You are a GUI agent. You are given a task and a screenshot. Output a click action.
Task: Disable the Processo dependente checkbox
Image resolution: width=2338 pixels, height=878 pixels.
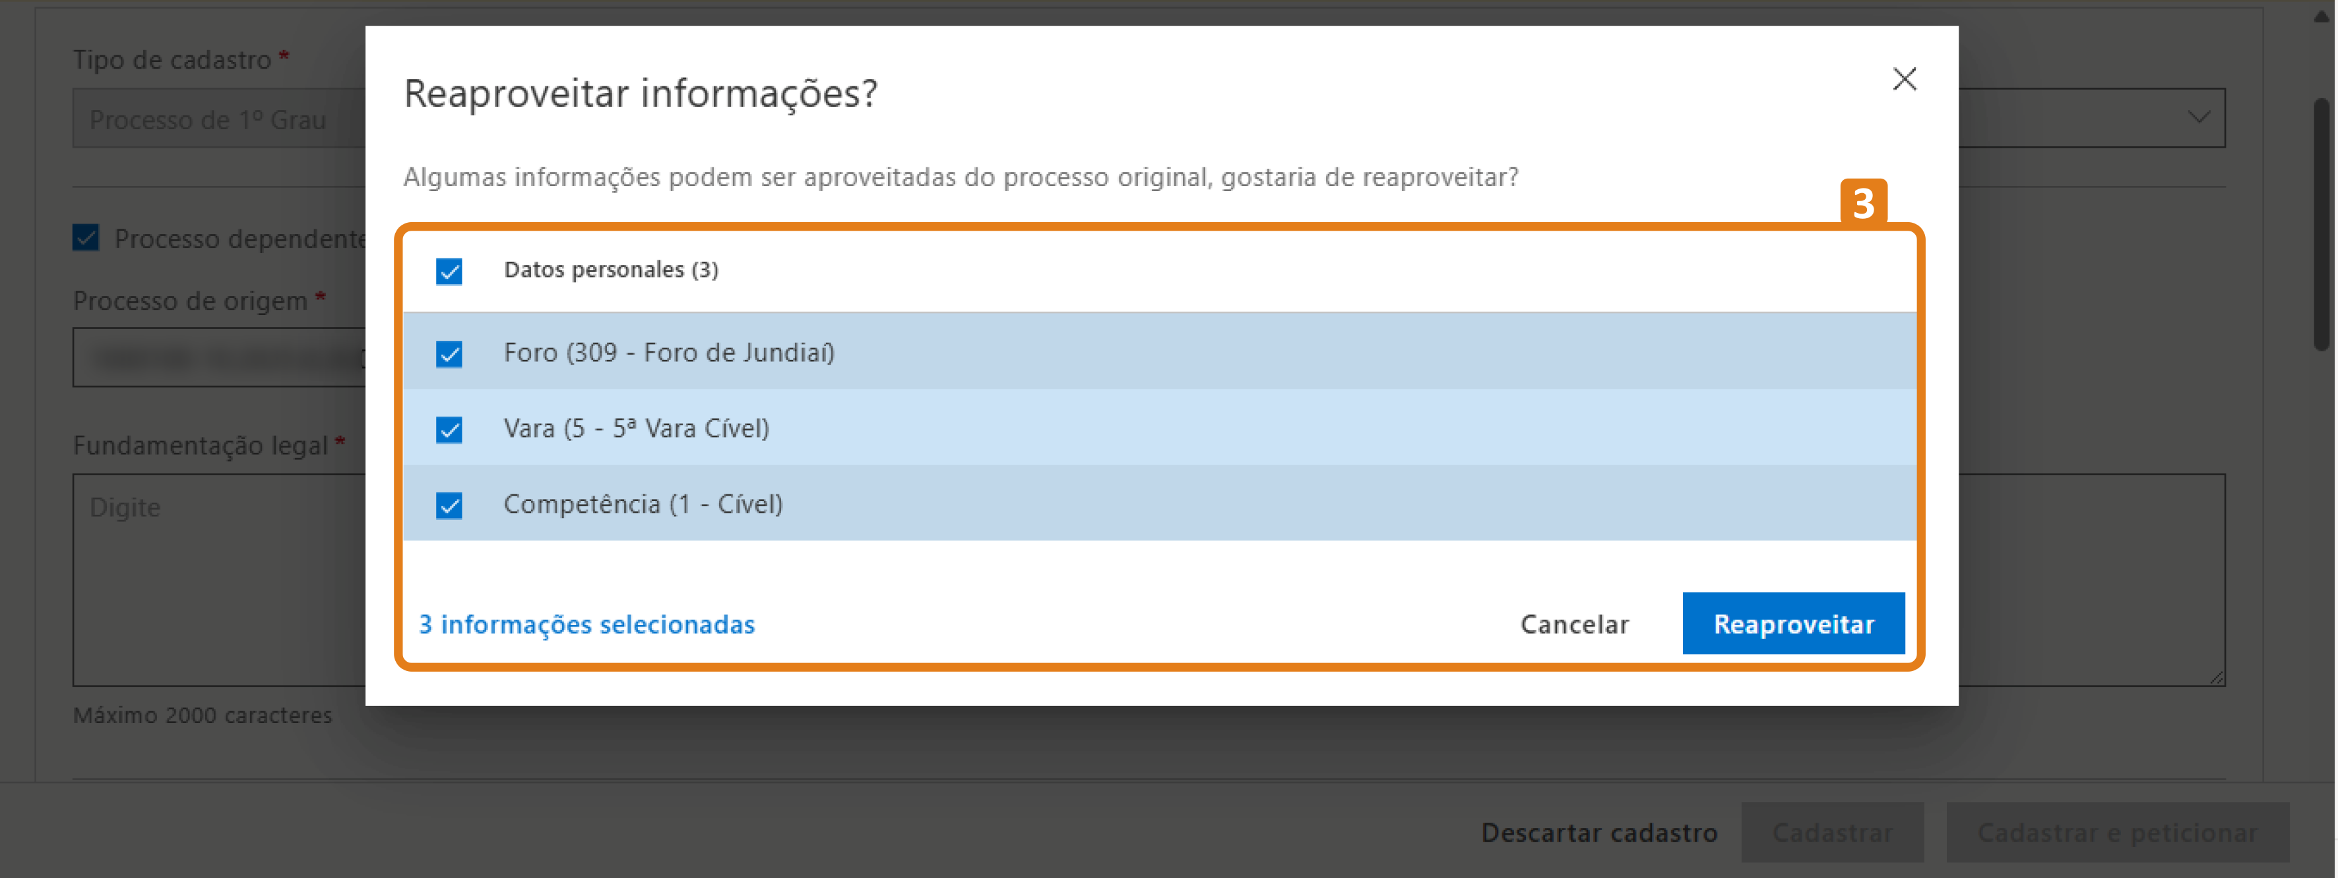[x=84, y=239]
